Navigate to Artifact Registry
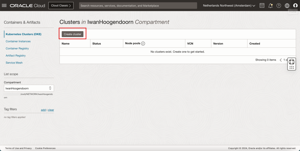The height and width of the screenshot is (151, 300). (16, 56)
